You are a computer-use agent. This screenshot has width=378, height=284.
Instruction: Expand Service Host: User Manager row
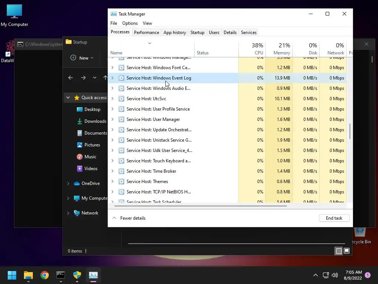112,119
